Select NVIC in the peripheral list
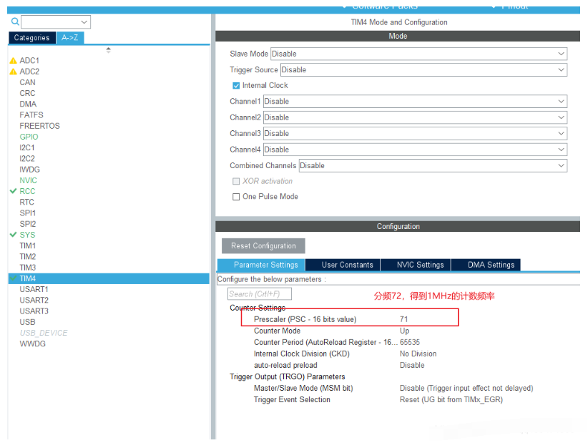 pyautogui.click(x=28, y=180)
